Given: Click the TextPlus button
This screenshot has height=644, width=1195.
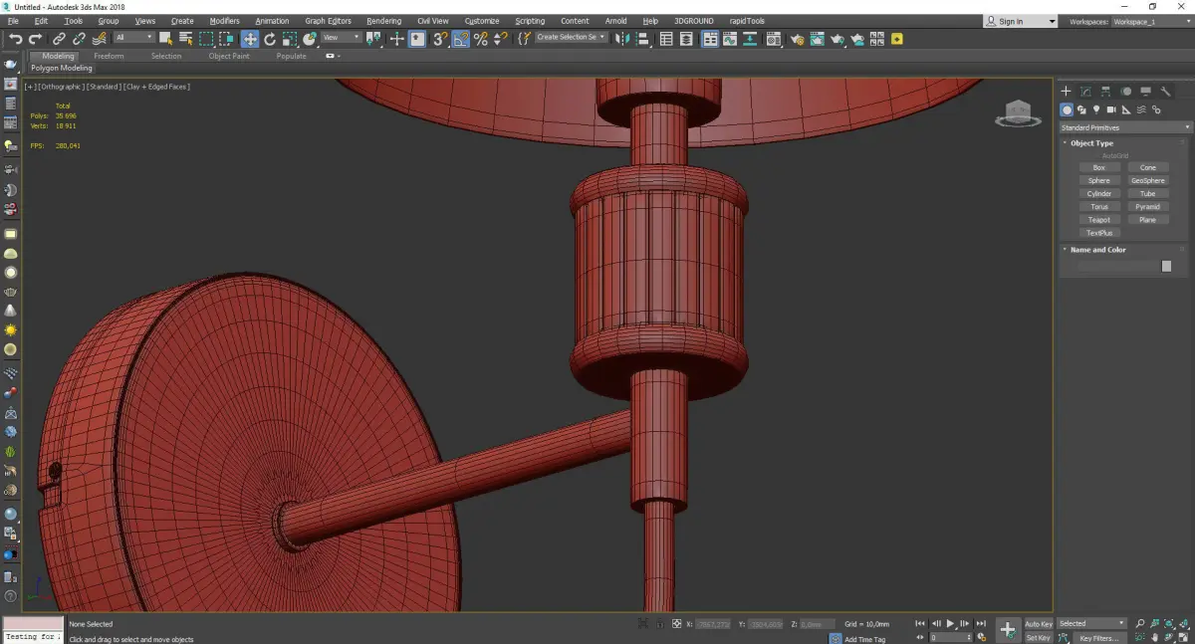Looking at the screenshot, I should [x=1098, y=233].
